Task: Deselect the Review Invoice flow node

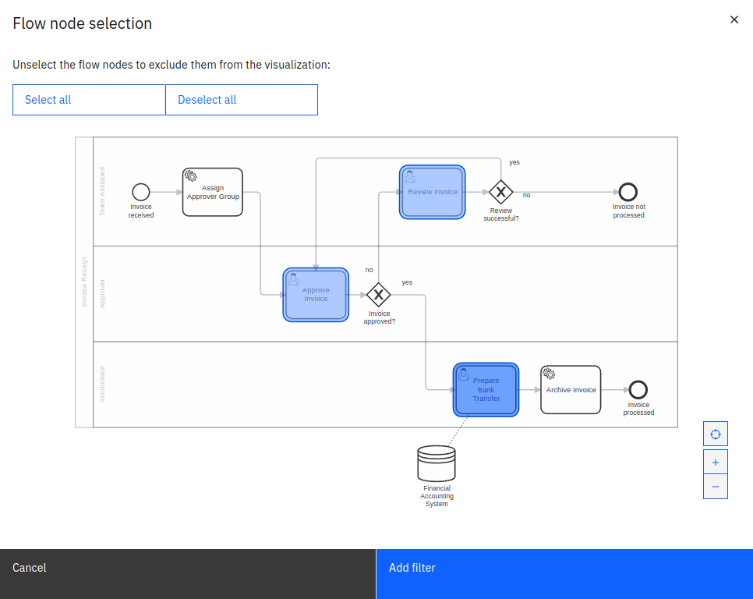Action: click(x=432, y=192)
